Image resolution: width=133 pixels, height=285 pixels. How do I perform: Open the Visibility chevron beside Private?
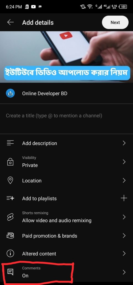coord(124,162)
